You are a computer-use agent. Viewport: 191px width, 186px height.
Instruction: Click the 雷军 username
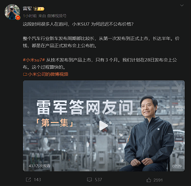pos(27,9)
